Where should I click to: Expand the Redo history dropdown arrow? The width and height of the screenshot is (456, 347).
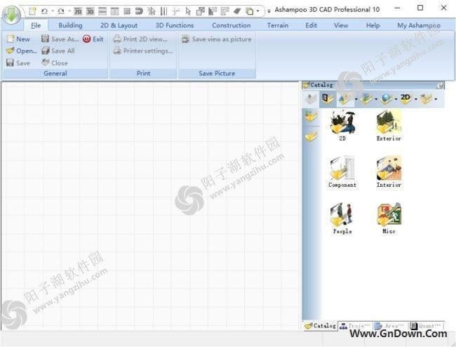point(69,11)
